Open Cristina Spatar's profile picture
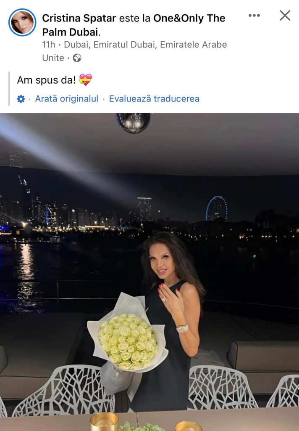The width and height of the screenshot is (299, 431). [x=22, y=22]
